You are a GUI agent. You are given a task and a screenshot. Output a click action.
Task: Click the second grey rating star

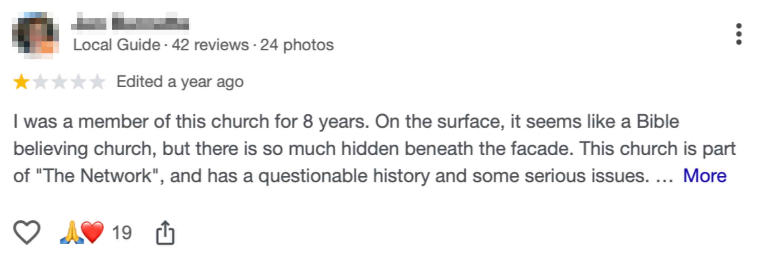click(x=40, y=82)
